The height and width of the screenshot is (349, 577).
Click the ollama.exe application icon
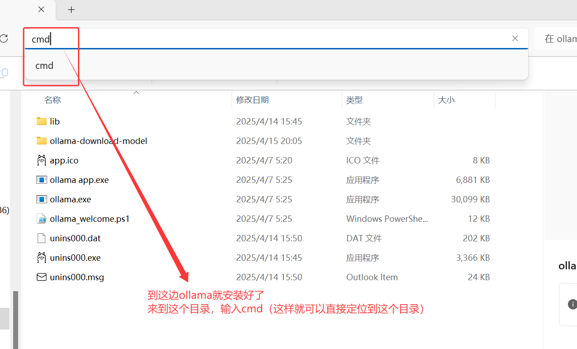[x=42, y=199]
